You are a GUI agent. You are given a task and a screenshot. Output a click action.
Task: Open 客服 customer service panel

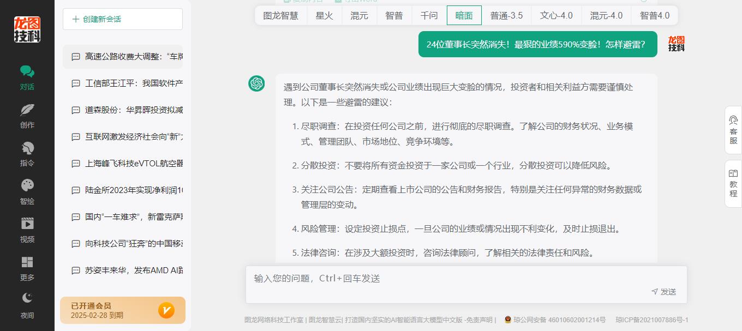tap(733, 130)
